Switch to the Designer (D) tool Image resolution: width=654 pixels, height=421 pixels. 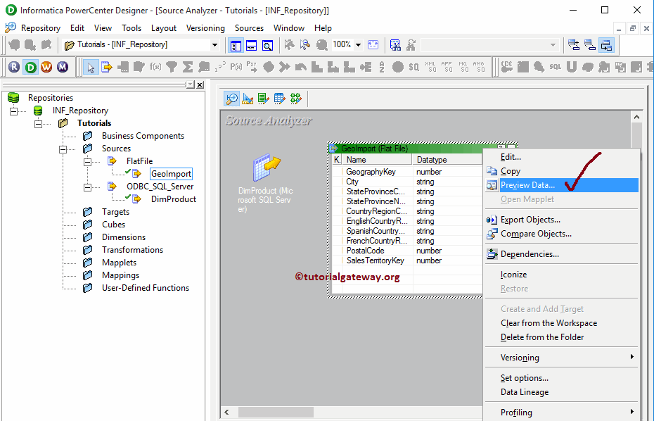tap(30, 67)
